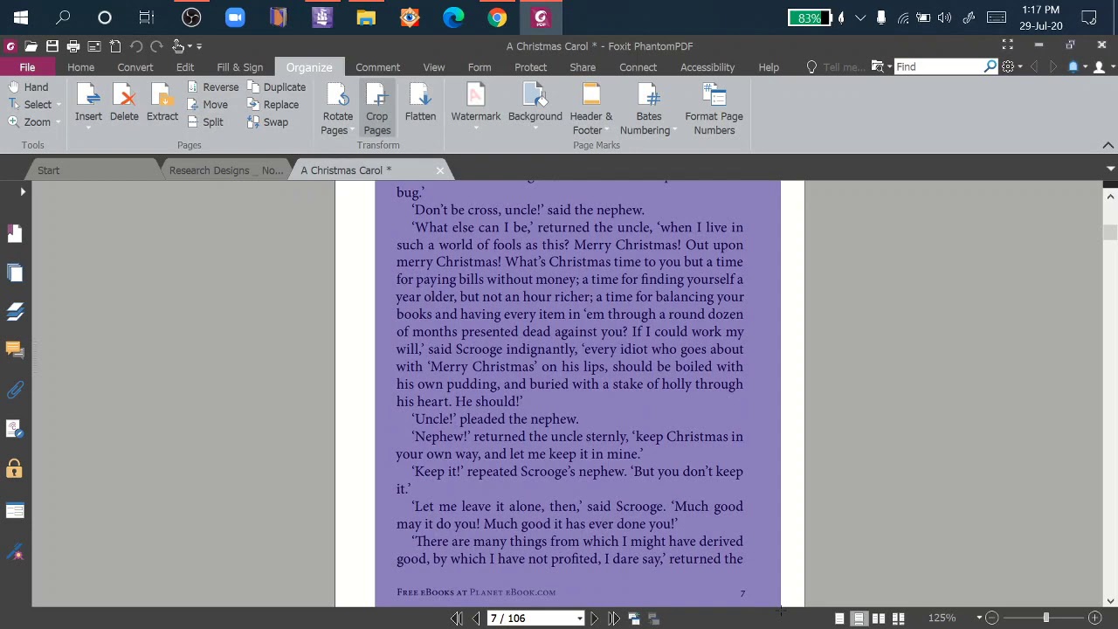
Task: Click the zoom in plus button
Action: (x=1094, y=618)
